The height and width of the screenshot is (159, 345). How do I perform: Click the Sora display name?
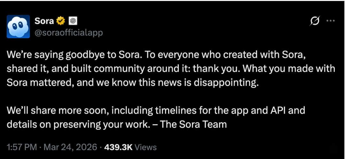[x=44, y=21]
